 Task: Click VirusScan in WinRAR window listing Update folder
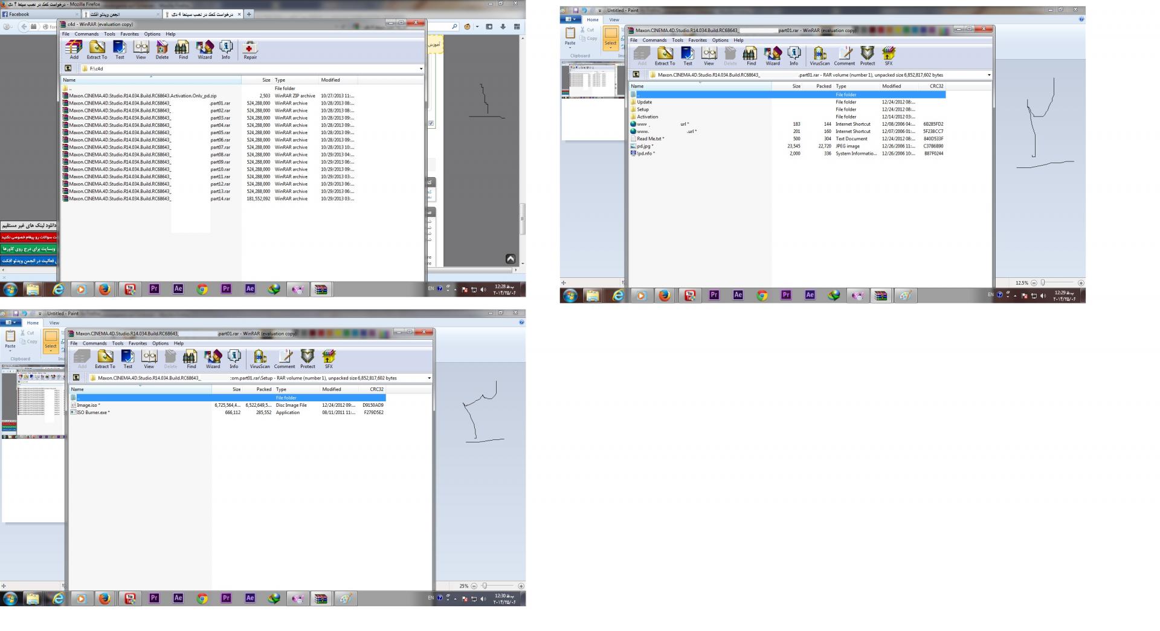coord(819,56)
